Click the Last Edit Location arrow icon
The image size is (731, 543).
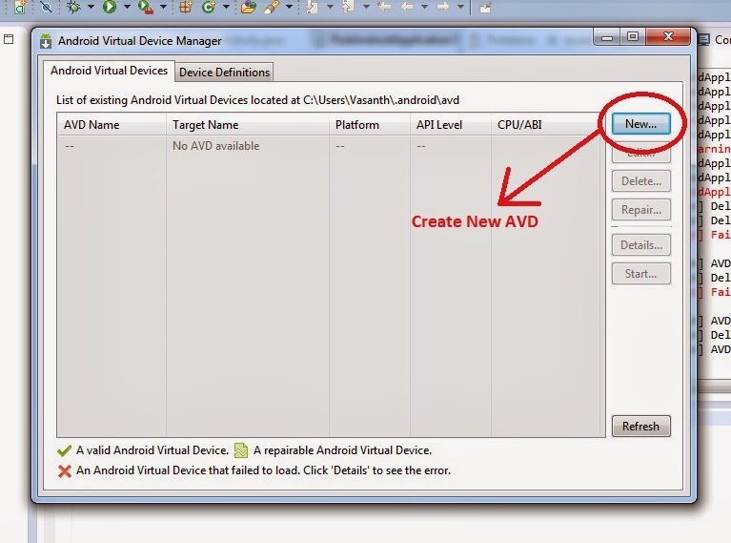pyautogui.click(x=384, y=7)
